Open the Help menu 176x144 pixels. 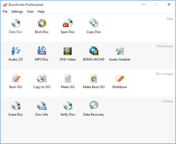point(41,12)
